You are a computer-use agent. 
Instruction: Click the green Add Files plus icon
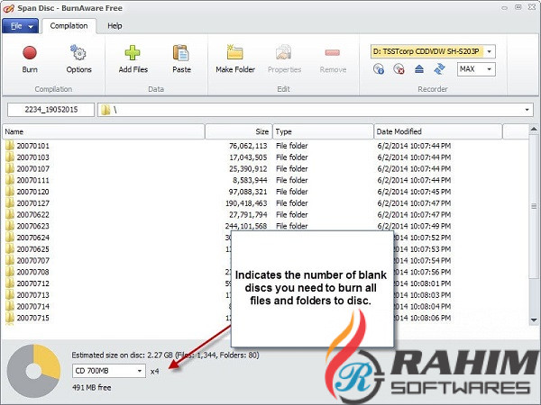tap(133, 52)
